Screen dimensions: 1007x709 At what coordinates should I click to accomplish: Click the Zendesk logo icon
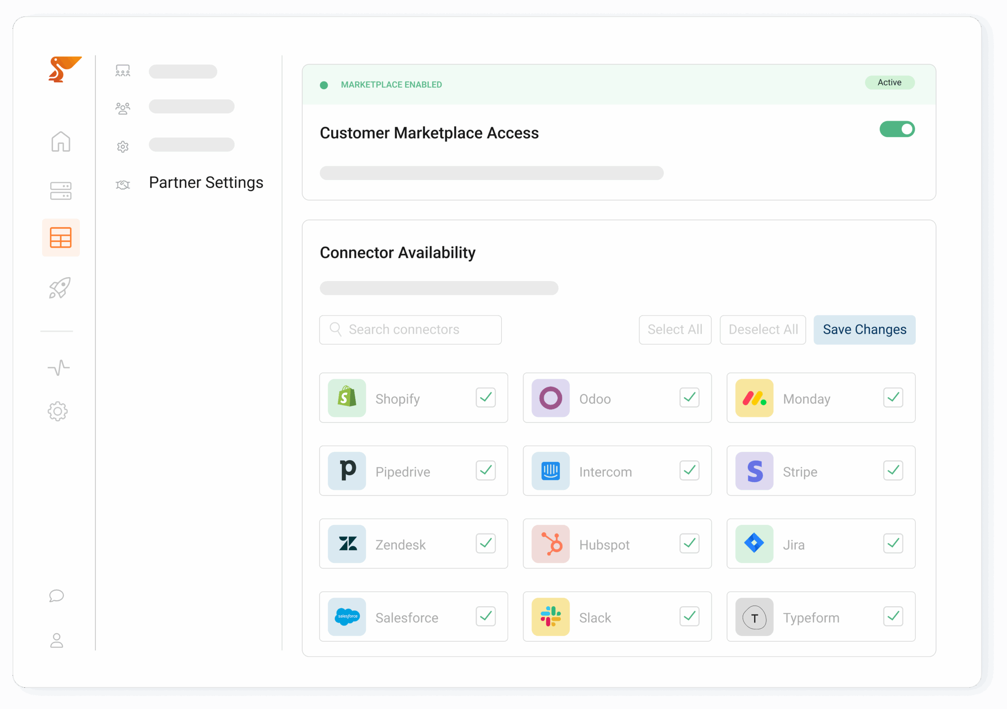point(347,544)
